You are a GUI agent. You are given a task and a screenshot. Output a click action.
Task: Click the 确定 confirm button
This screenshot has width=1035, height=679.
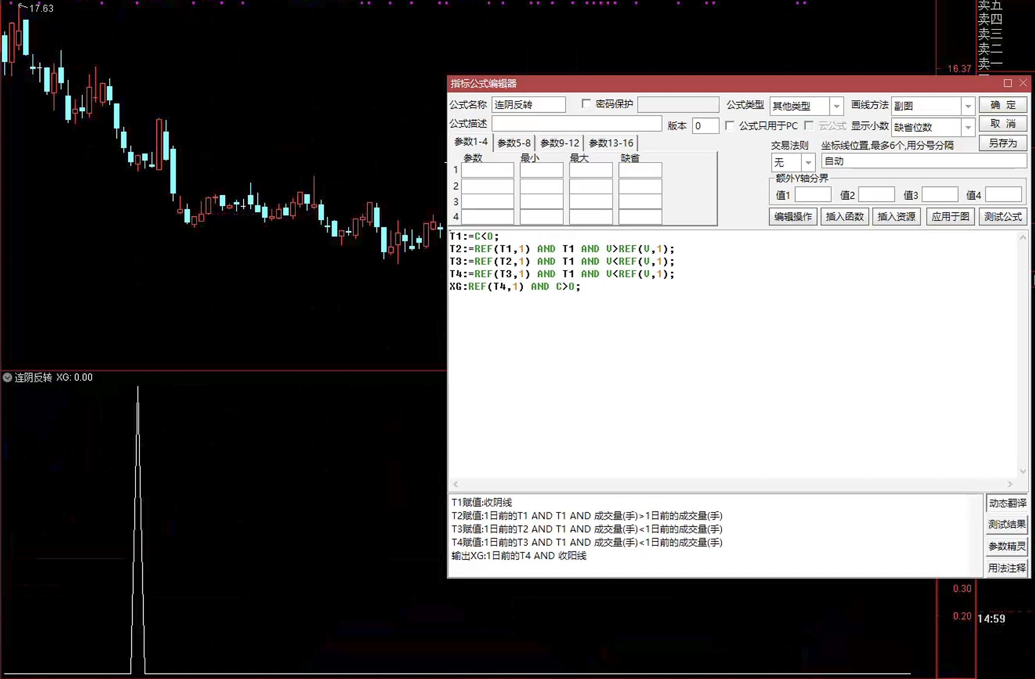1003,105
